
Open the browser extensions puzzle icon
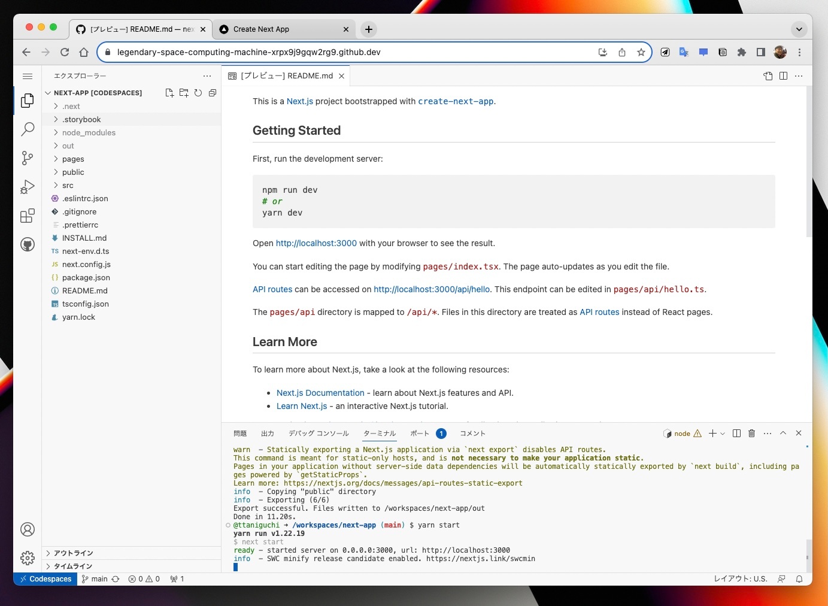coord(742,52)
